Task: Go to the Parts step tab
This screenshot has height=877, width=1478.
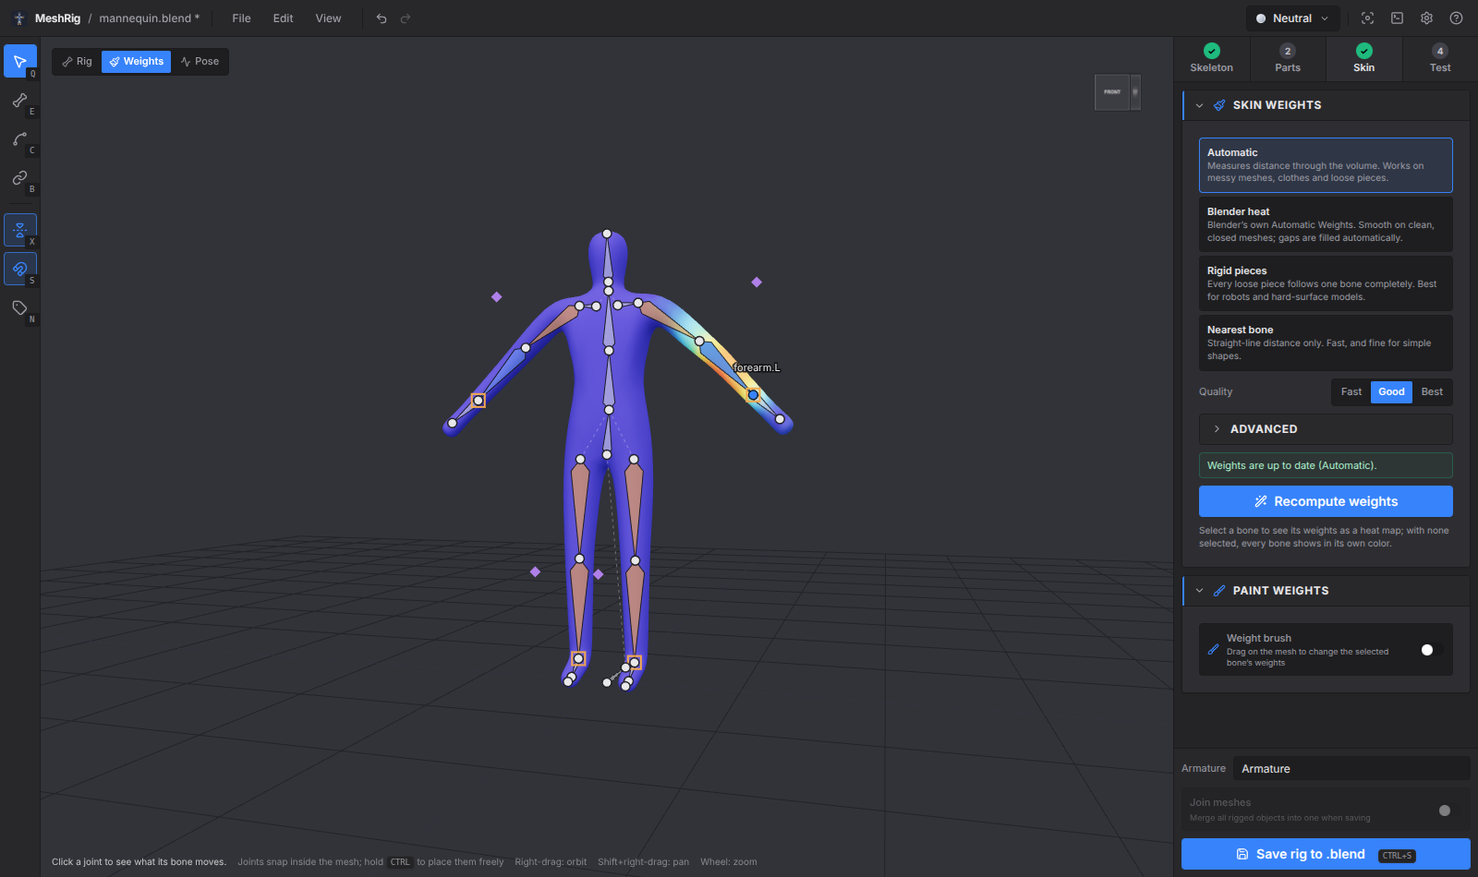Action: (1288, 58)
